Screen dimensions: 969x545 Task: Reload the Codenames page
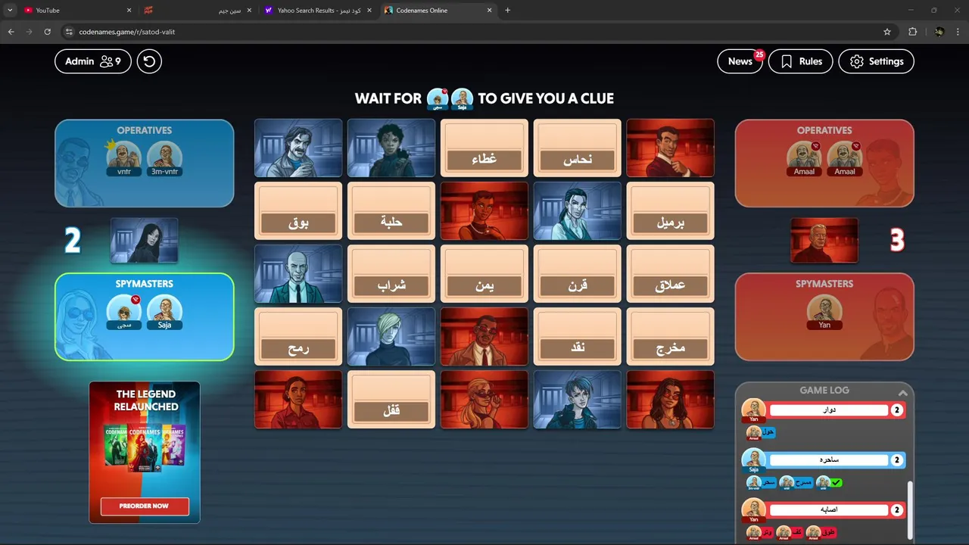47,32
